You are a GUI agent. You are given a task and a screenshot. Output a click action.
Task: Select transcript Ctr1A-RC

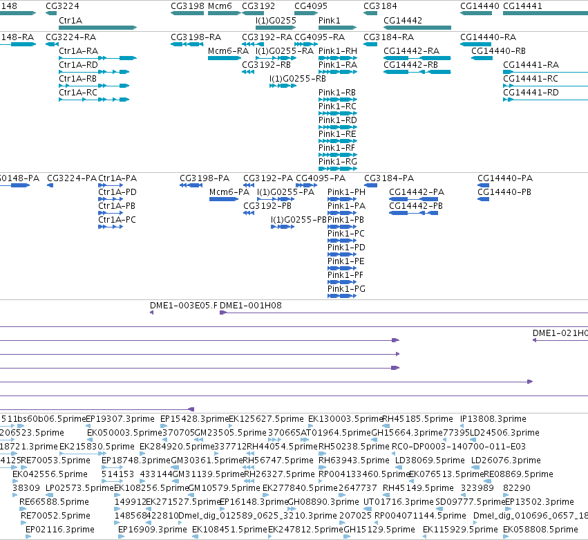(x=94, y=100)
